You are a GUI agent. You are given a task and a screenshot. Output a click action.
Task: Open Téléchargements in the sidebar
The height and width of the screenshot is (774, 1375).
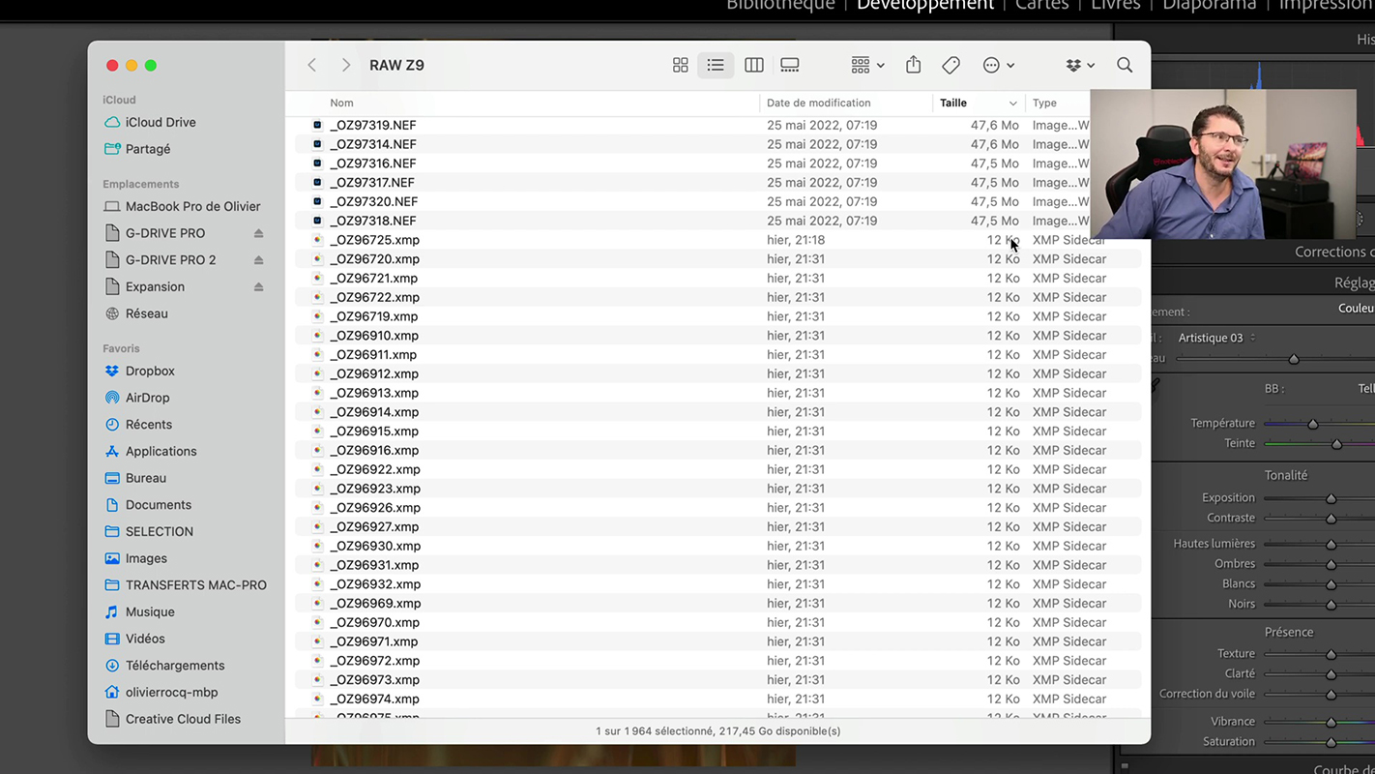tap(175, 666)
